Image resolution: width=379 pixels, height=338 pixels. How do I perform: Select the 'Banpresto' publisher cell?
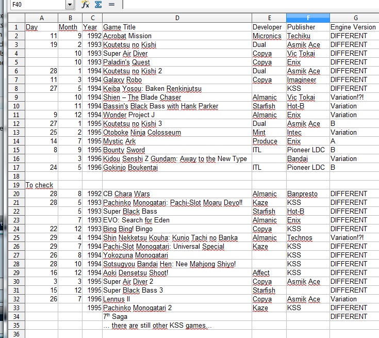click(308, 194)
